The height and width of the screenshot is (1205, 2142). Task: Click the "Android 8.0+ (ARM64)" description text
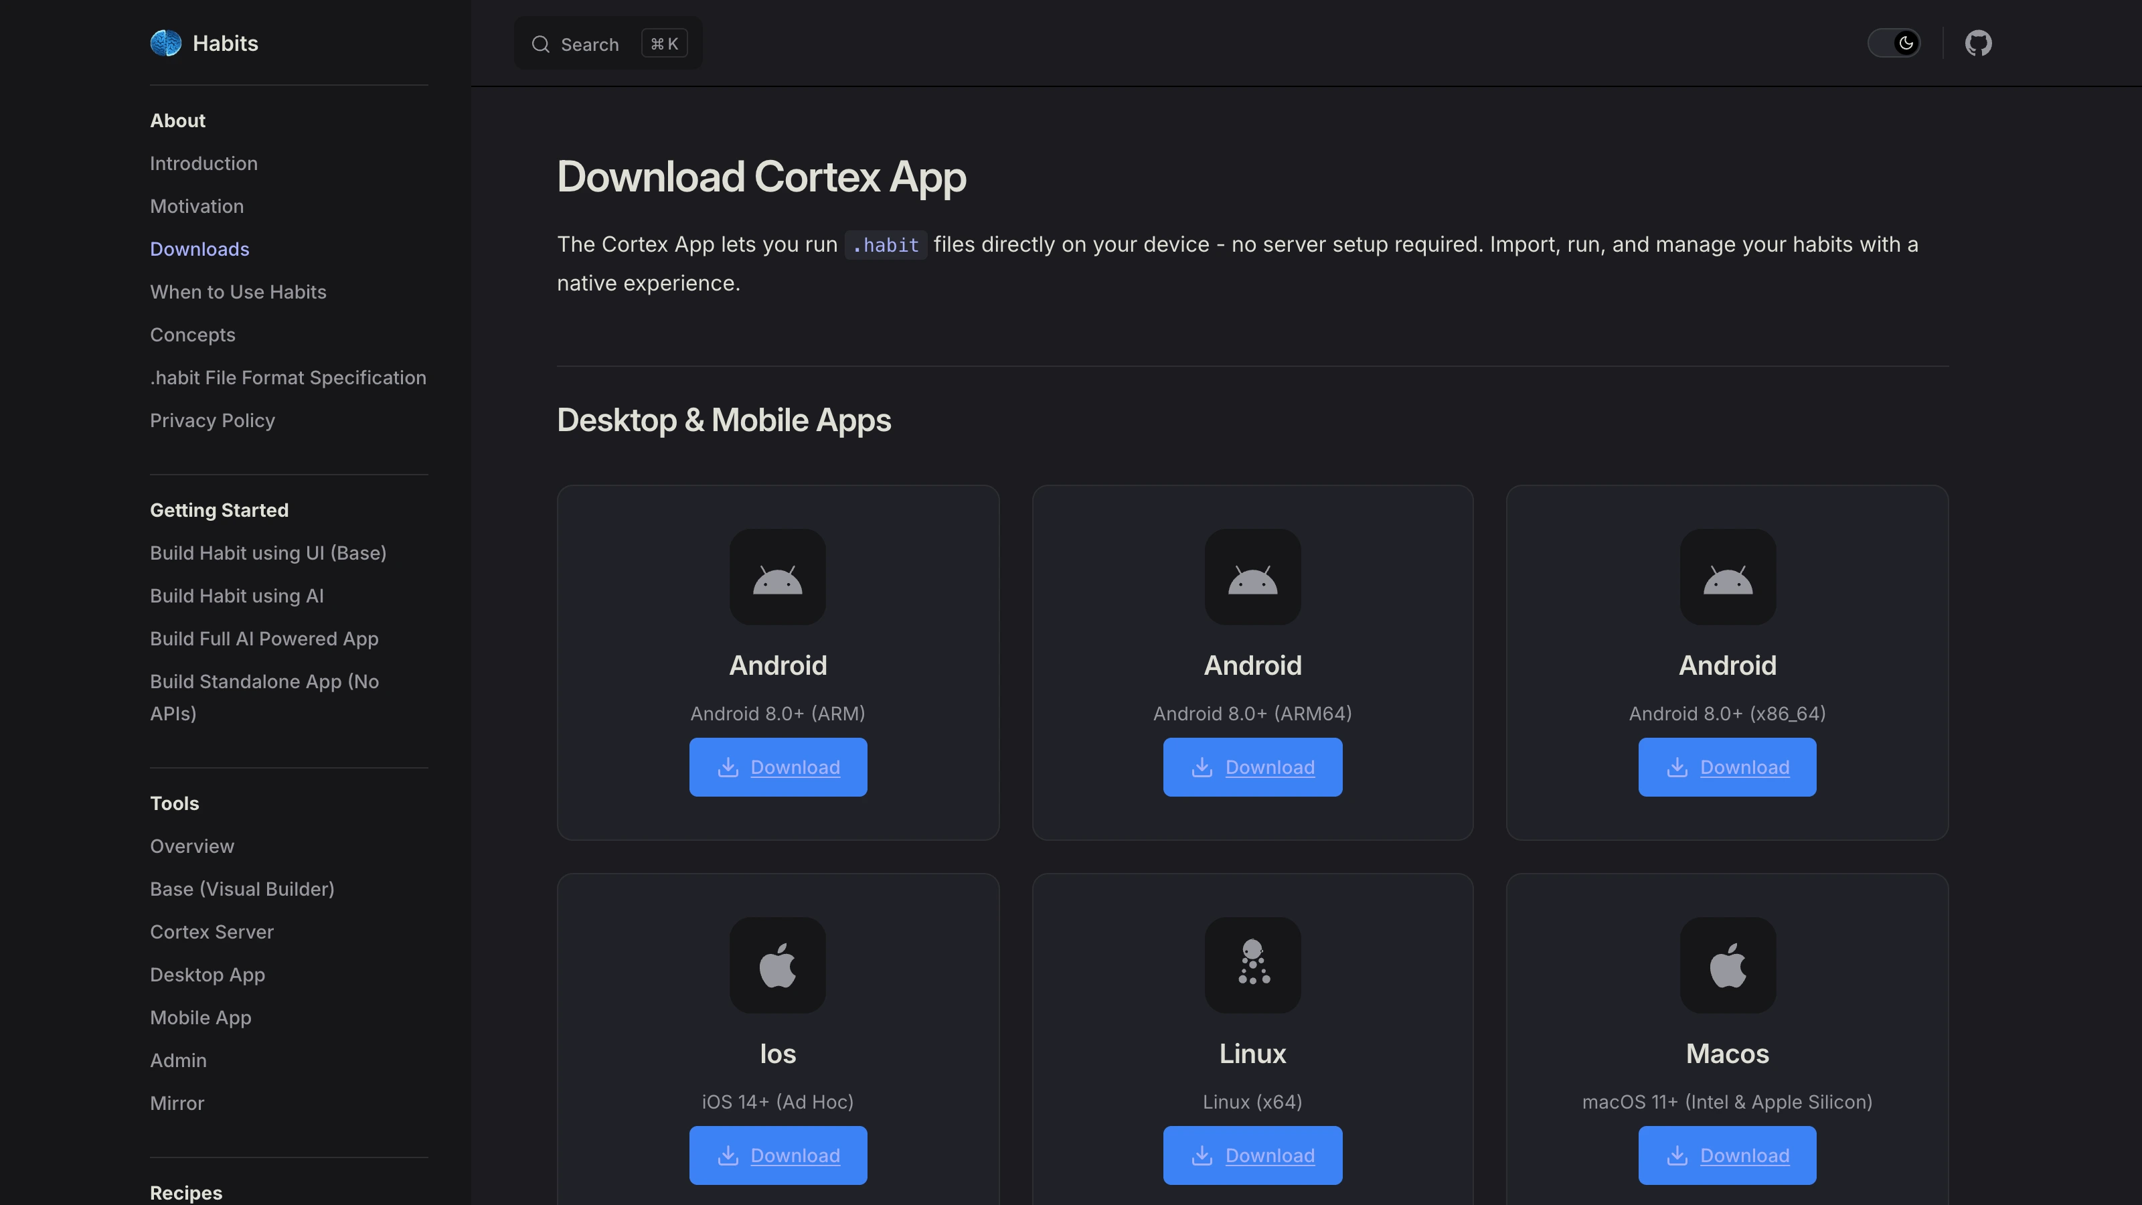1252,714
